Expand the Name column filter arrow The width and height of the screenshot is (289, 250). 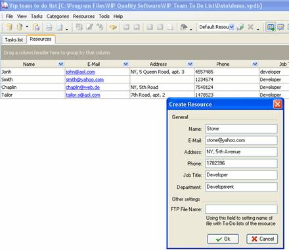[60, 64]
